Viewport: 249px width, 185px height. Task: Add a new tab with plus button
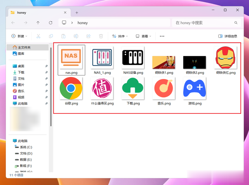click(x=77, y=13)
